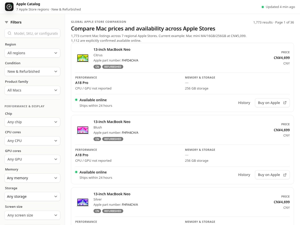Click A18 Pro text in Citrus listing
The width and height of the screenshot is (300, 225).
pos(82,83)
